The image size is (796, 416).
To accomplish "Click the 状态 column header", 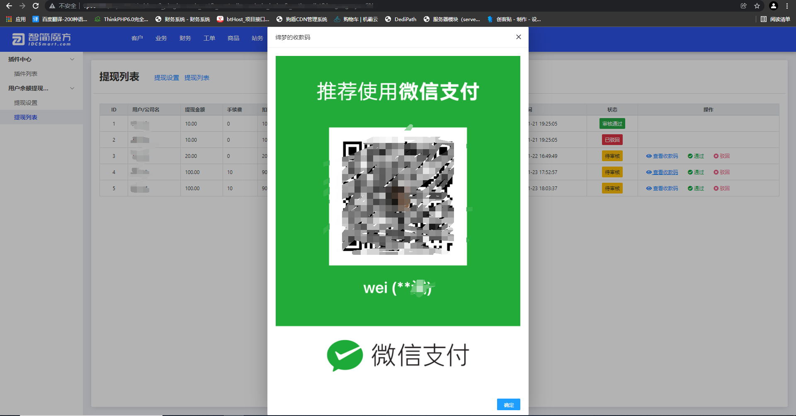I will click(612, 110).
